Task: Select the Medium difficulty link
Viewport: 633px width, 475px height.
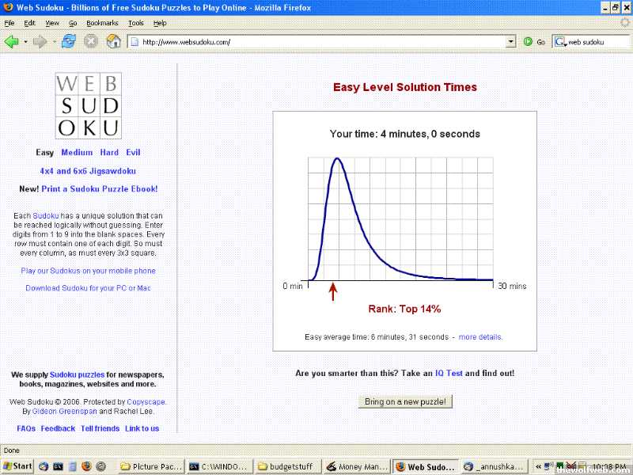Action: (77, 152)
